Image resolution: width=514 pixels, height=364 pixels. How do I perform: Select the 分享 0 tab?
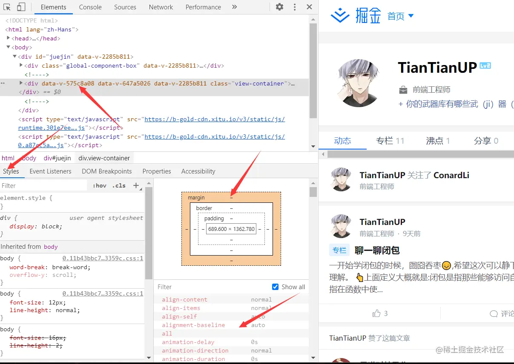(486, 141)
